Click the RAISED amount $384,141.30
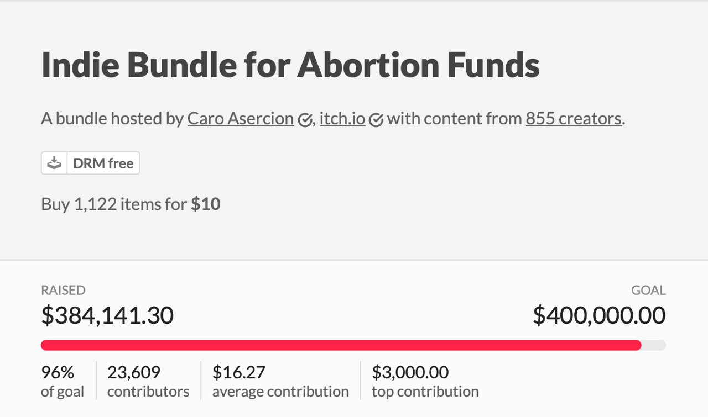 coord(107,315)
